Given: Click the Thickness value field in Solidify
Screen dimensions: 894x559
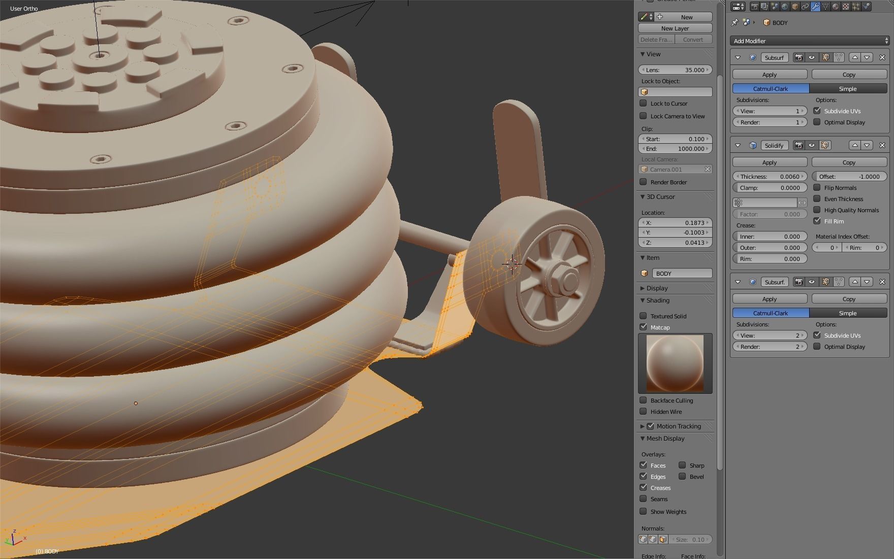Looking at the screenshot, I should [x=770, y=176].
